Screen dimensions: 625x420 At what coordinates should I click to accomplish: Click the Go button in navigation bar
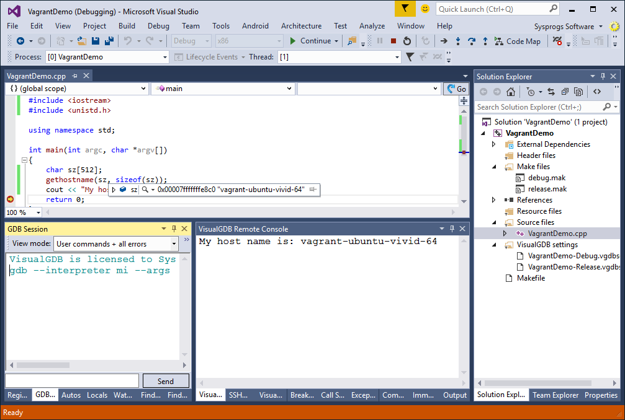(x=456, y=89)
